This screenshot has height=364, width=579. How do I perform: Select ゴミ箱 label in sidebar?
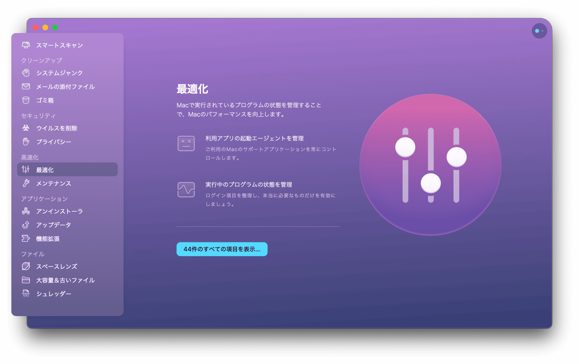click(x=45, y=100)
